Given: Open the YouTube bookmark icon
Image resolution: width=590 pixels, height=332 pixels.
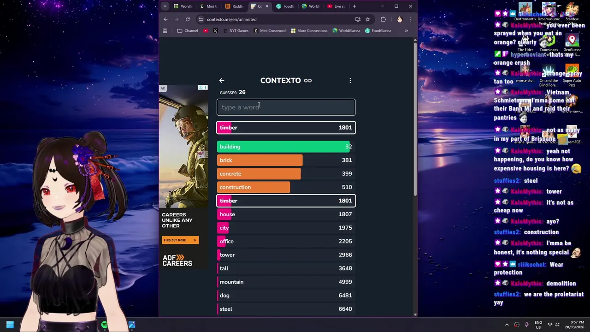Looking at the screenshot, I should coord(206,31).
